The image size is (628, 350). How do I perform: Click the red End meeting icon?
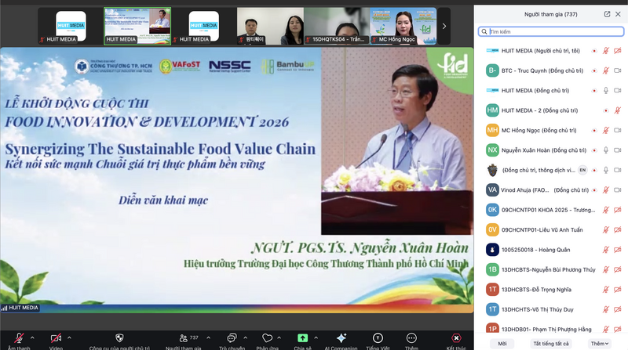pos(456,338)
